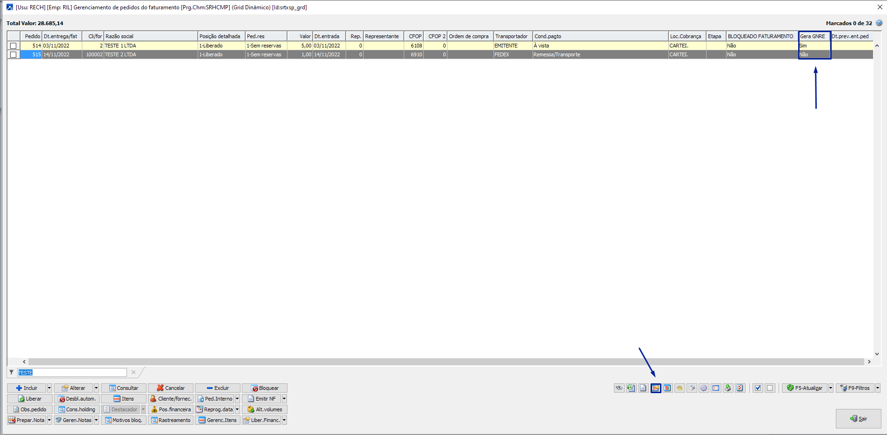Image resolution: width=887 pixels, height=435 pixels.
Task: Select the TESTE 1 LTDA cell
Action: (x=151, y=46)
